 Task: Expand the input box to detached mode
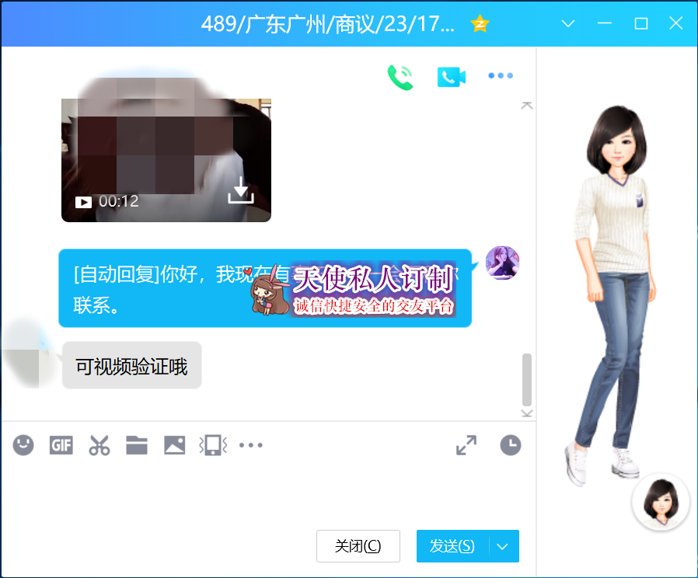point(466,445)
